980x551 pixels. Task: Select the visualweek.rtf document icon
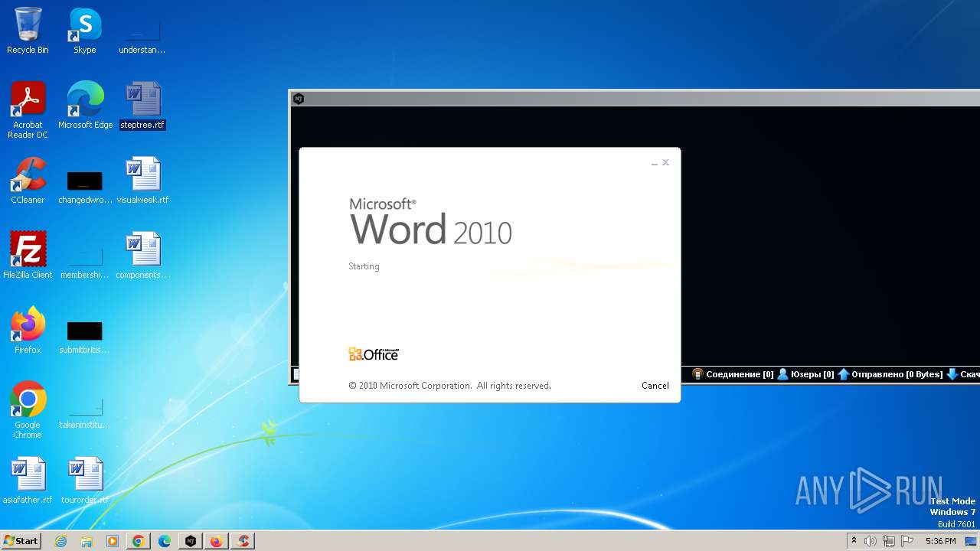point(142,181)
